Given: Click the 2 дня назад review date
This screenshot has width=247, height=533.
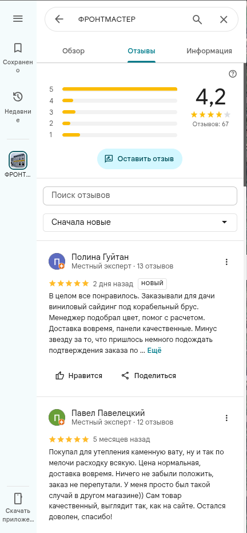Looking at the screenshot, I should 114,283.
